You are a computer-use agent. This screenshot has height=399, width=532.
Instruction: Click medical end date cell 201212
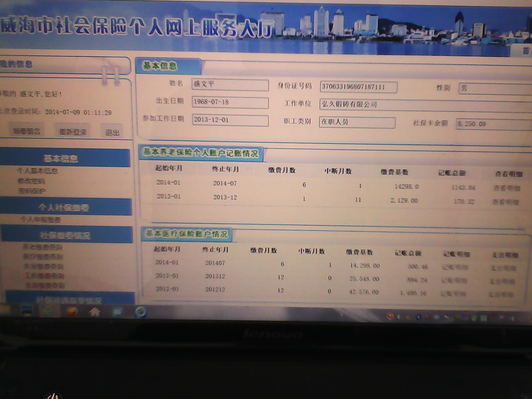(215, 290)
